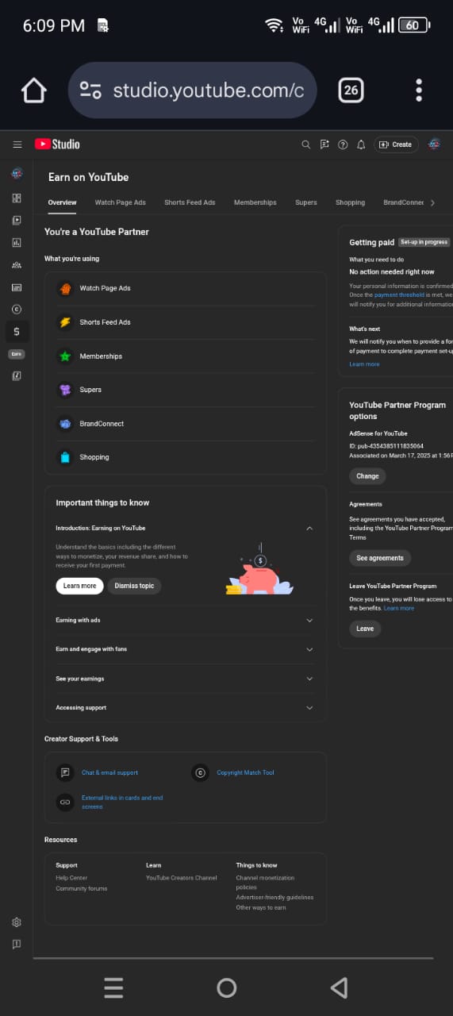
Task: Click the Shopping bag icon
Action: click(65, 457)
